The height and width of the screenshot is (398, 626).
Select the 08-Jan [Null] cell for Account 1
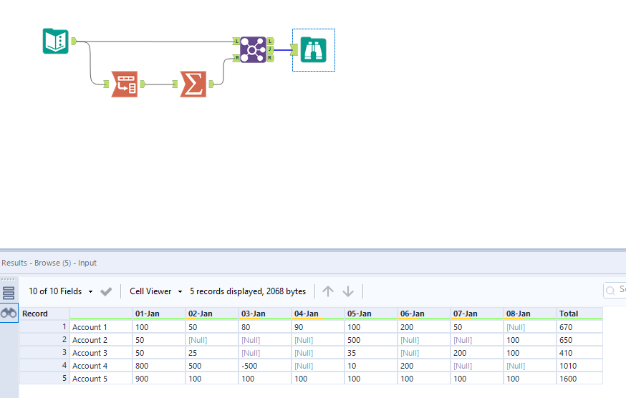pos(530,327)
